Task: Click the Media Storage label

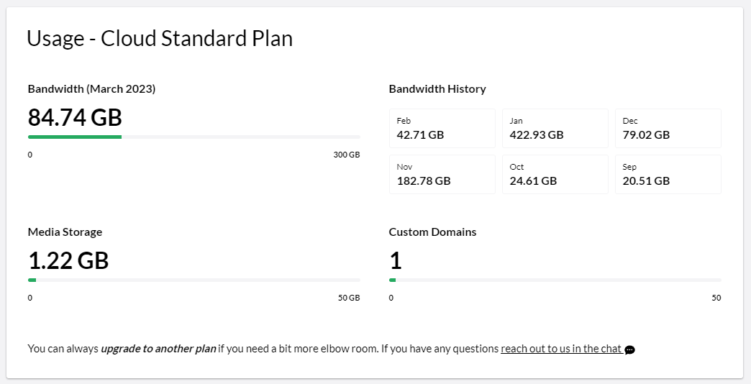Action: pyautogui.click(x=65, y=232)
